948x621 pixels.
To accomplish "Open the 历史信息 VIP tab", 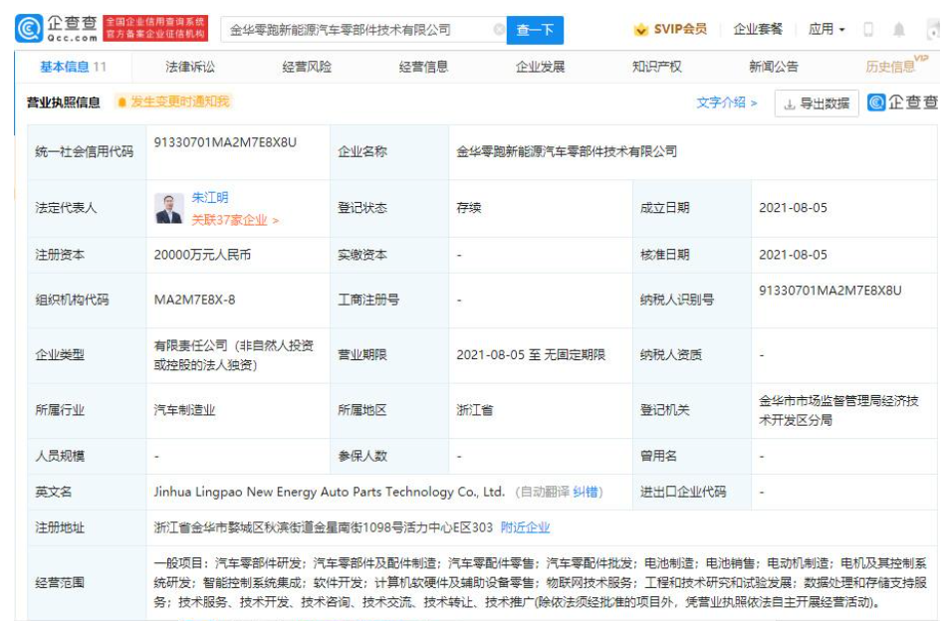I will point(896,66).
